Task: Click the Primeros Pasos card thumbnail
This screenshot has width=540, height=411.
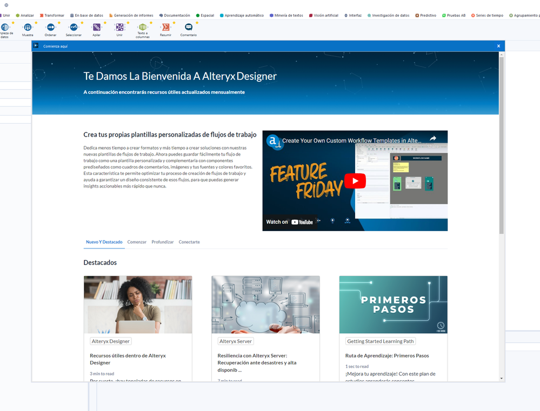Action: pyautogui.click(x=394, y=304)
